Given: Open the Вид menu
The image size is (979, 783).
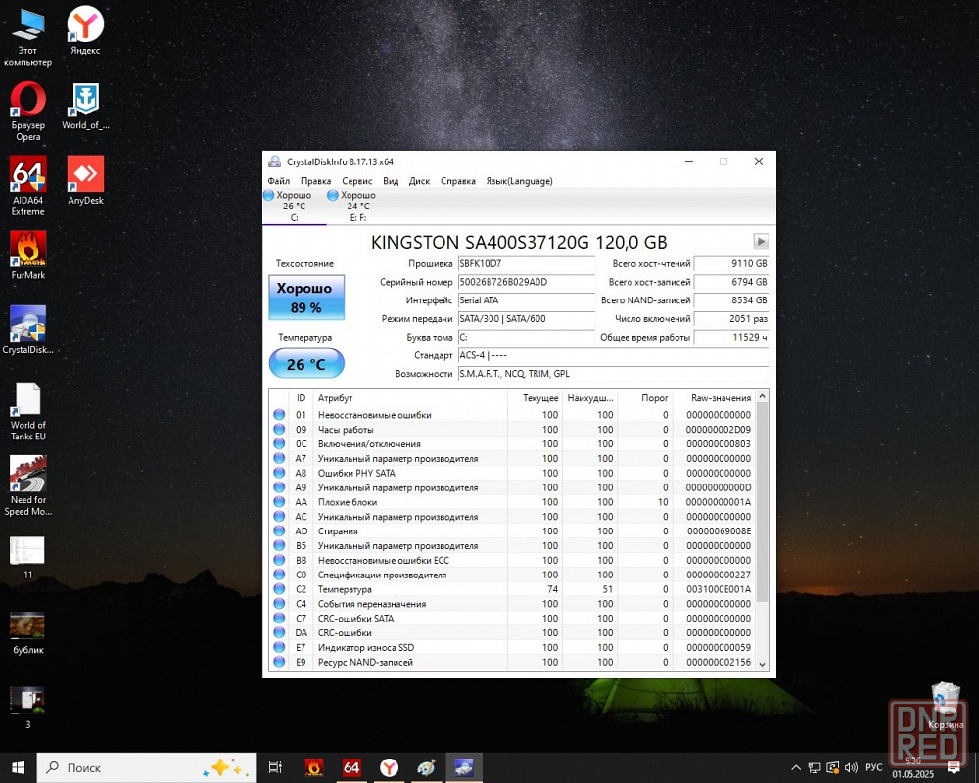Looking at the screenshot, I should point(391,181).
